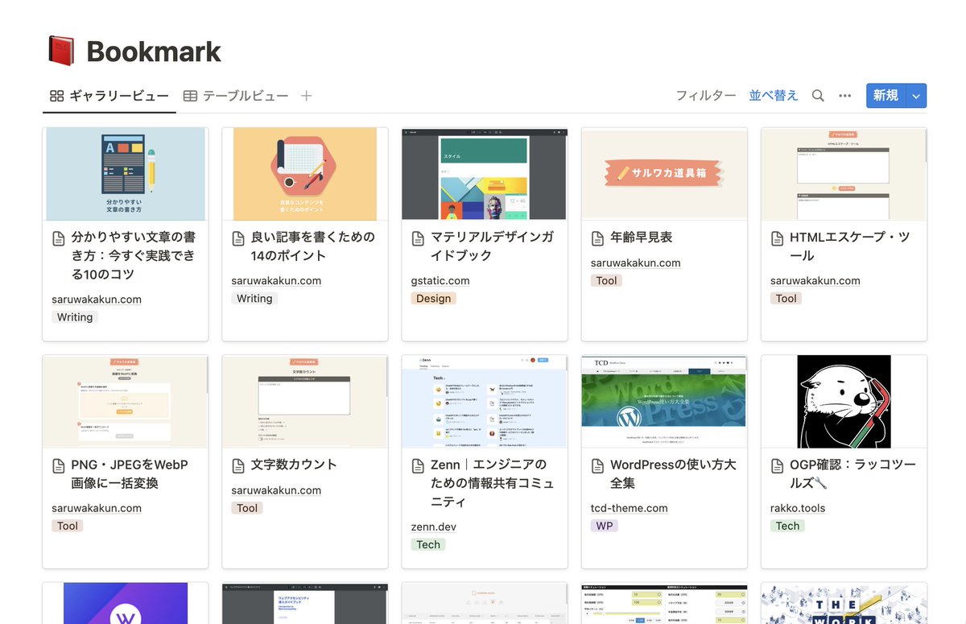Open 分かりやすい文章の書き方 card title
This screenshot has width=966, height=624.
click(133, 255)
